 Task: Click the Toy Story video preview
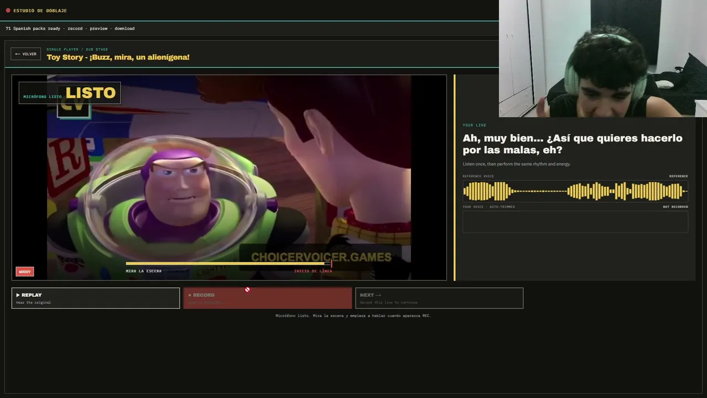pyautogui.click(x=229, y=177)
